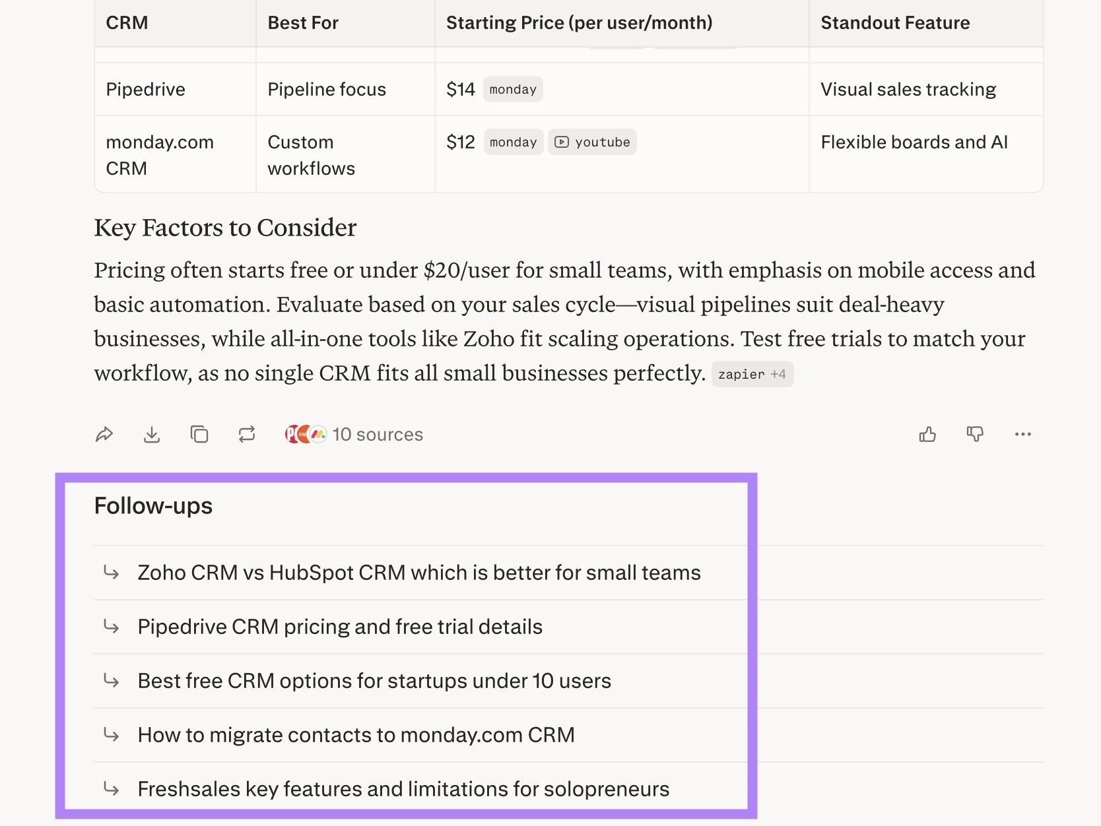Give a thumbs down to the answer
Screen dimensions: 1101x826
(975, 434)
